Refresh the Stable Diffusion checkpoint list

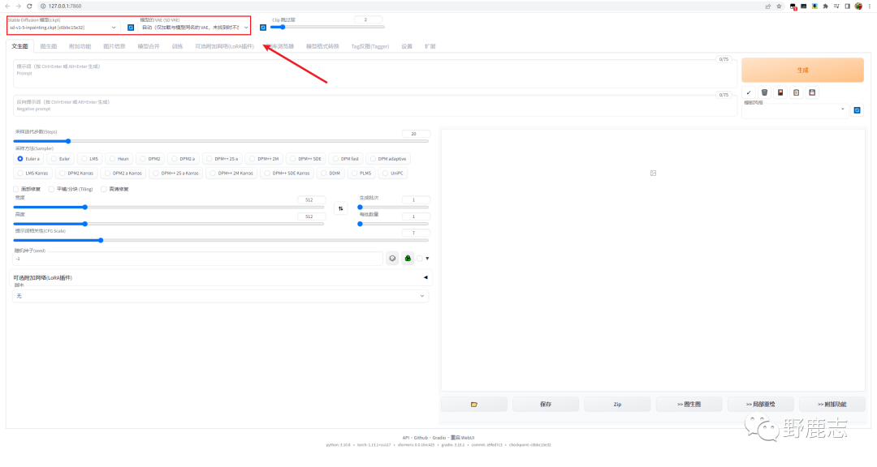tap(130, 28)
